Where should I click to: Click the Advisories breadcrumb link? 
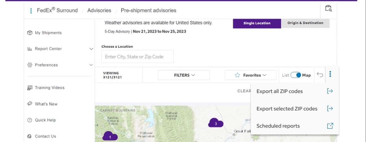99,10
